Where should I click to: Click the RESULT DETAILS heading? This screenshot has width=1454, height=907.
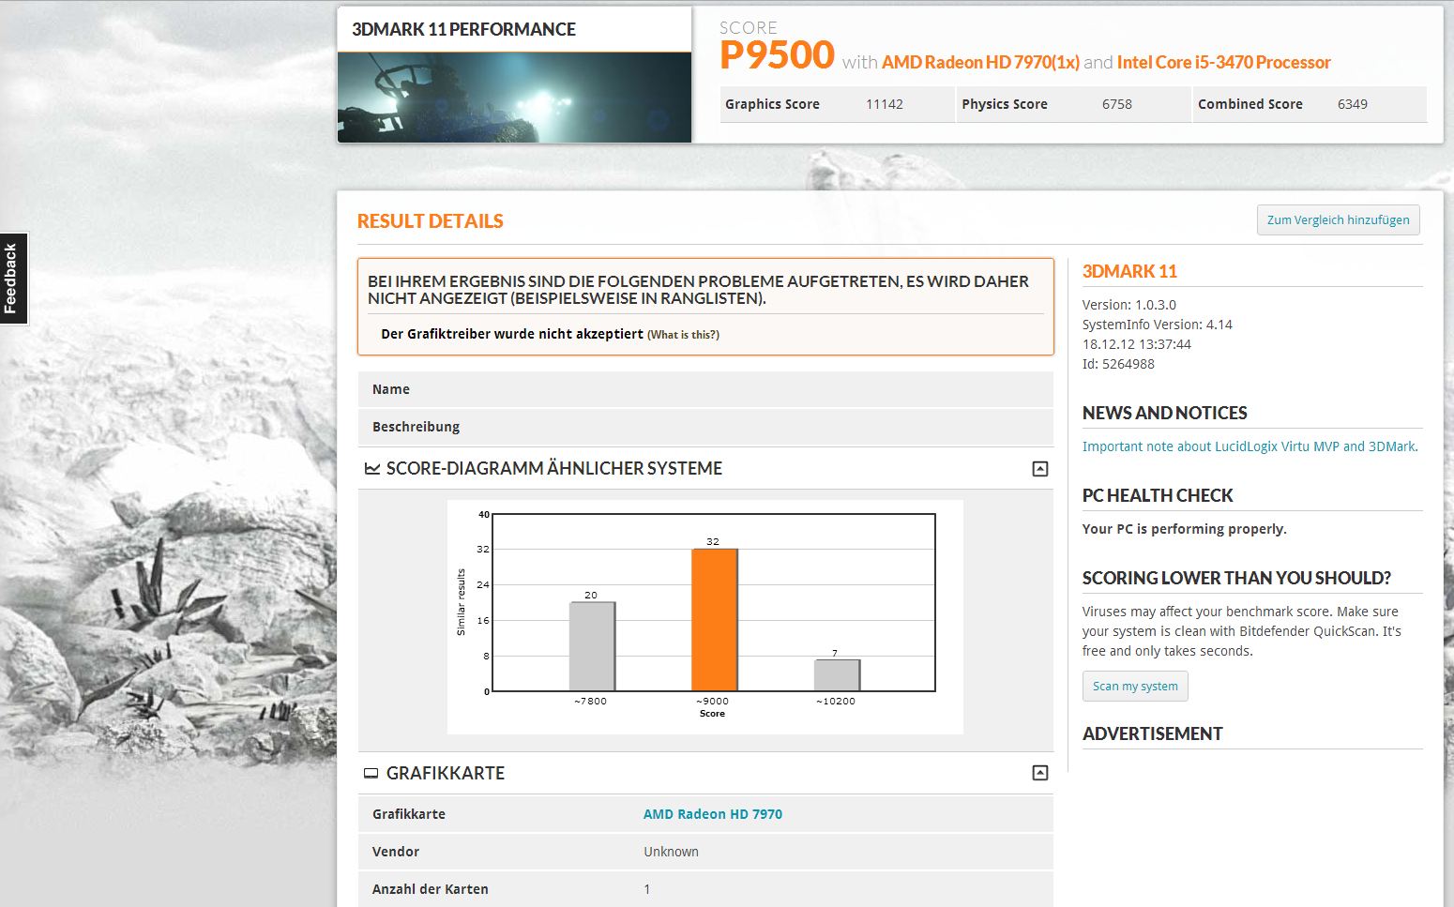pyautogui.click(x=431, y=221)
